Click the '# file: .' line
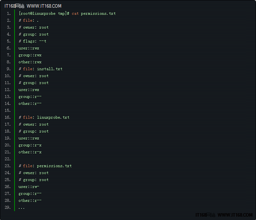 (x=28, y=21)
